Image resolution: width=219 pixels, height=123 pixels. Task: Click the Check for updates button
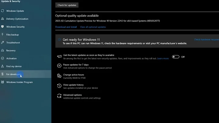pyautogui.click(x=67, y=5)
